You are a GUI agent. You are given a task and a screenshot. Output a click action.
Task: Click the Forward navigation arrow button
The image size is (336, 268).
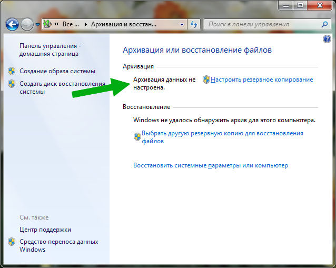coord(27,24)
